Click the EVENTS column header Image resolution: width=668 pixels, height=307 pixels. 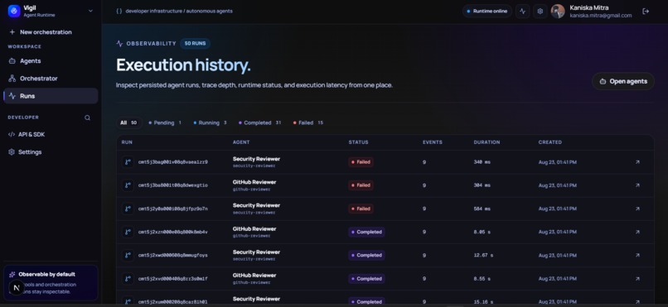pyautogui.click(x=433, y=142)
